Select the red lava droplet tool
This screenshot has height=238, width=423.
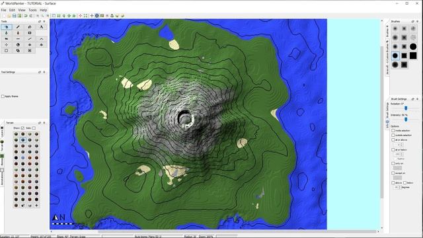click(x=18, y=33)
